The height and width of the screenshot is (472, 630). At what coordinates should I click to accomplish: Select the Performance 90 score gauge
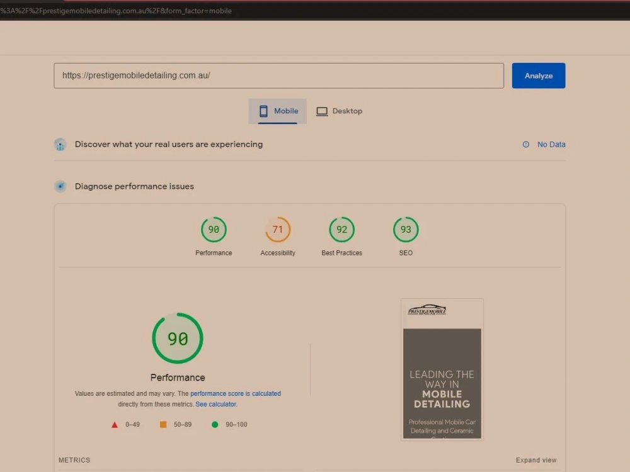214,230
